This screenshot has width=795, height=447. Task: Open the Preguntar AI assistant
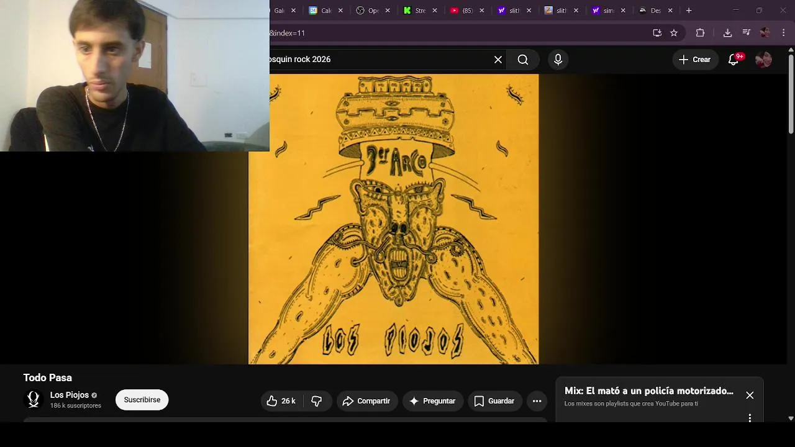[x=432, y=401]
